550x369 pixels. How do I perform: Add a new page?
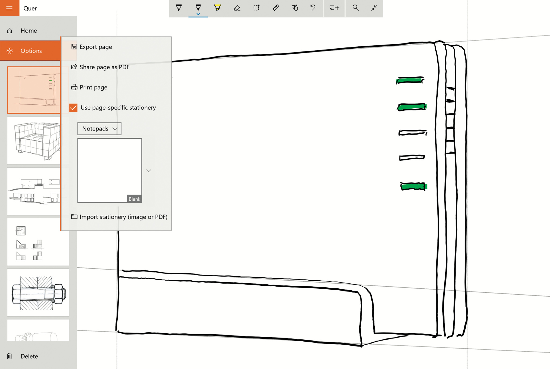(334, 8)
